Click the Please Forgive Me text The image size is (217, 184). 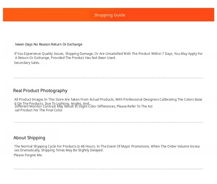pos(28,155)
